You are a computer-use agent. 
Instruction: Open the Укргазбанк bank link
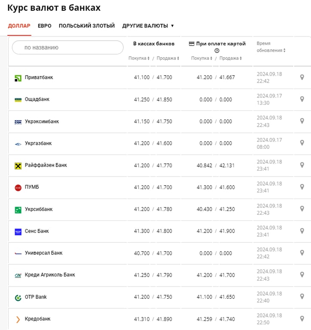click(x=38, y=144)
